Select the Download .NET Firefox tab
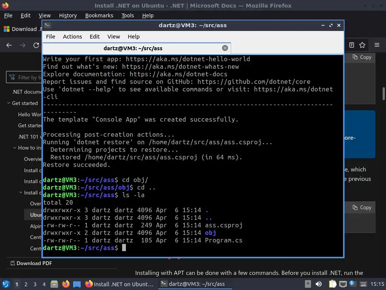The height and width of the screenshot is (290, 386). point(22,29)
